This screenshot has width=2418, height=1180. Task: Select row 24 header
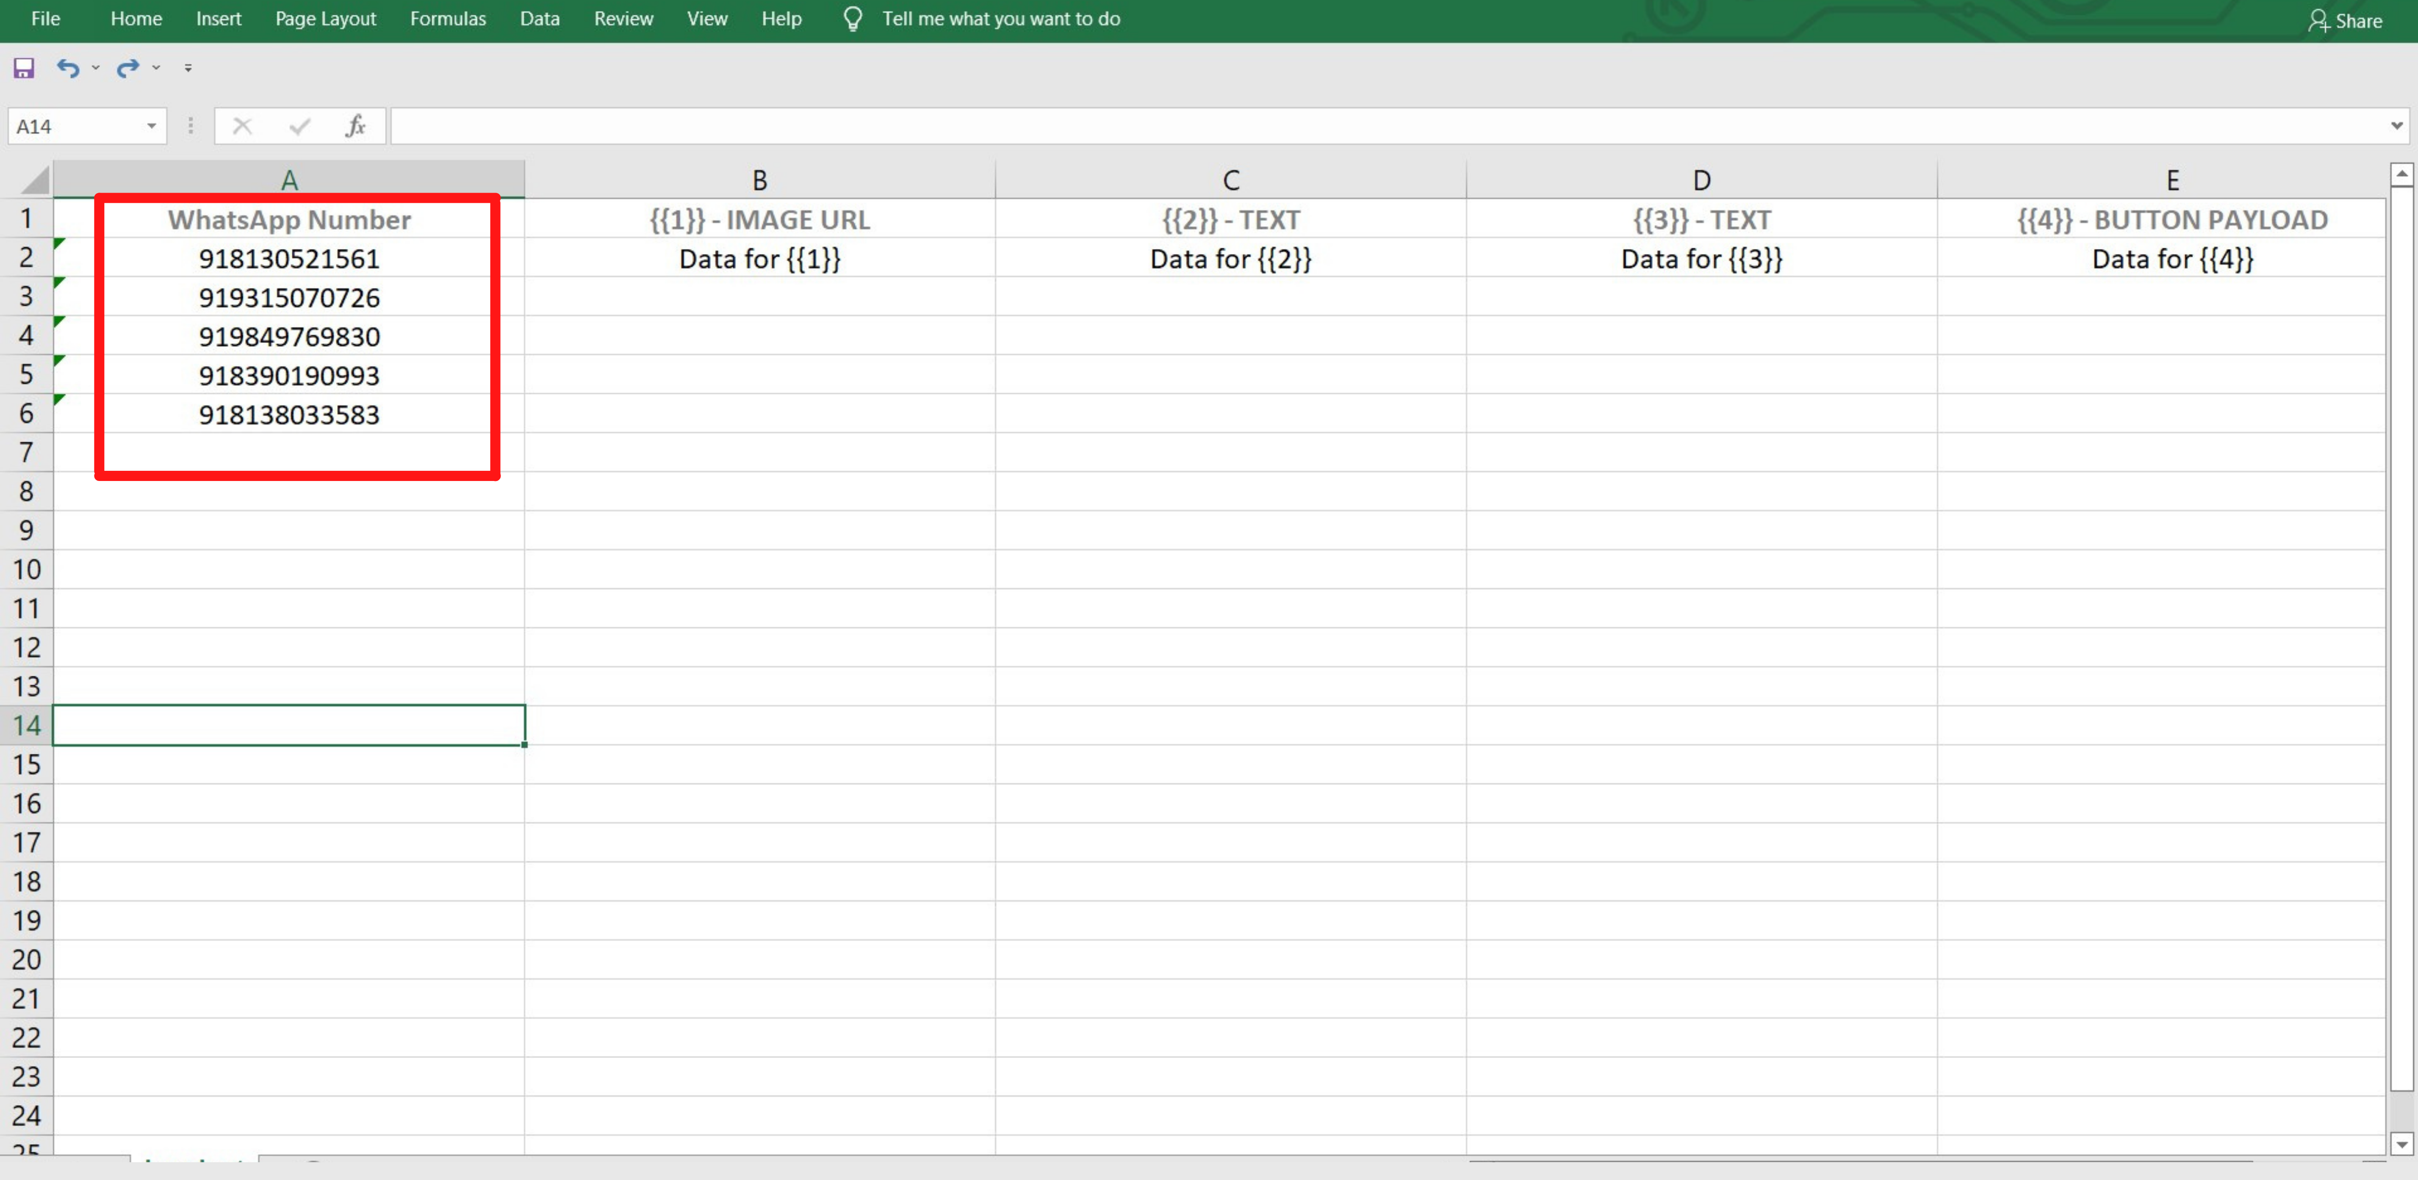pyautogui.click(x=26, y=1115)
